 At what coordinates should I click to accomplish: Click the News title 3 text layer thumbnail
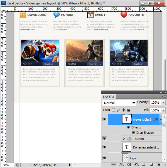coord(127,119)
